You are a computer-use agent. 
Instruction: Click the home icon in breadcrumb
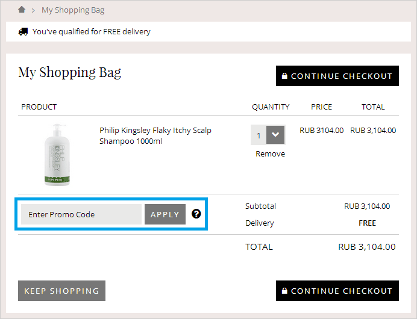22,10
